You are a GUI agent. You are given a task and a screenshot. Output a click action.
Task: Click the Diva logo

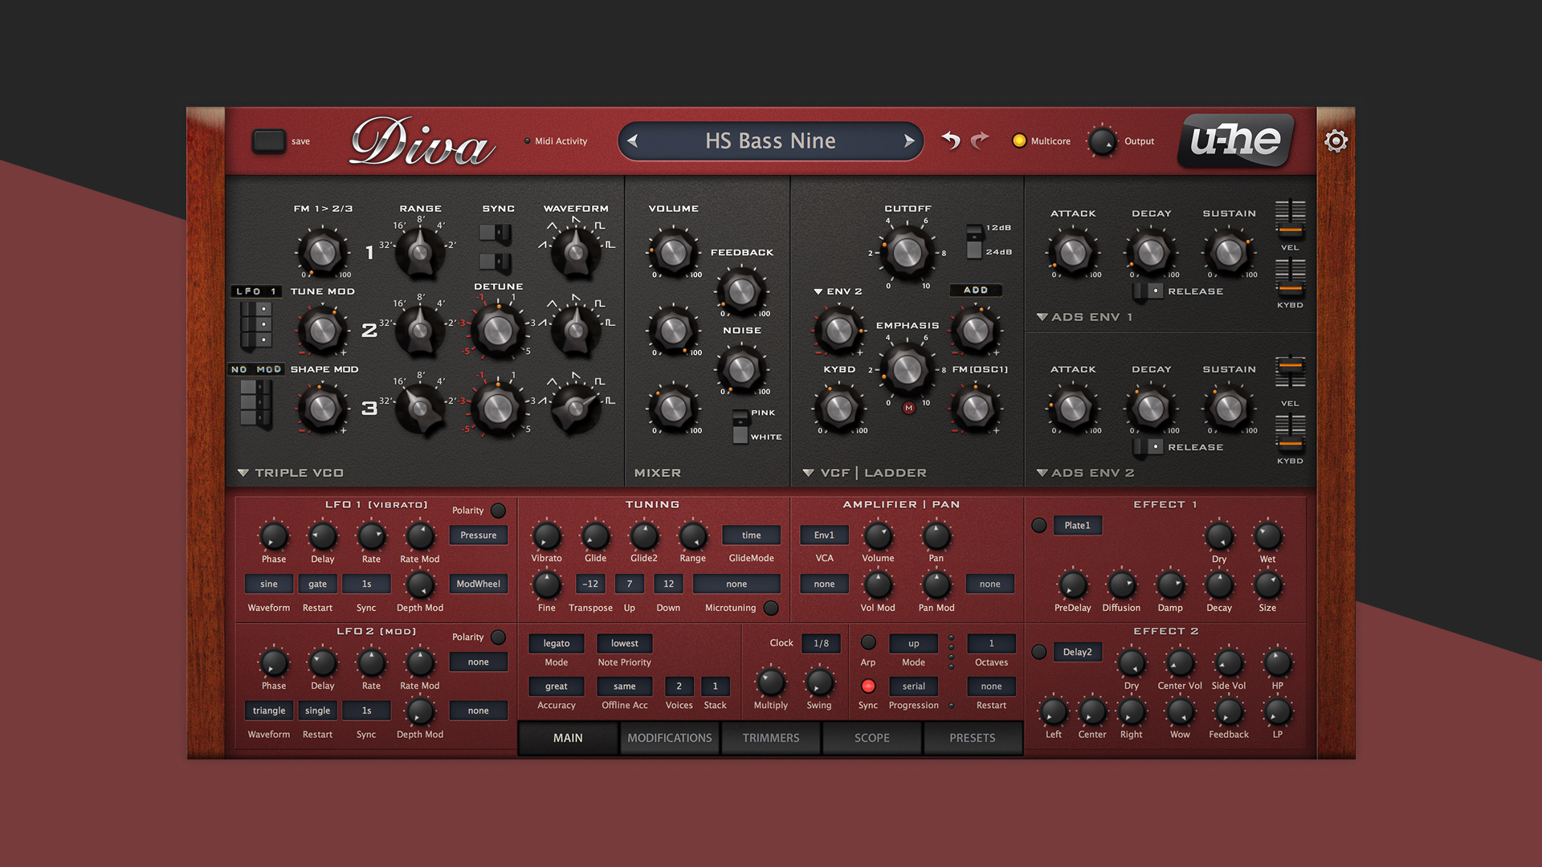coord(422,142)
